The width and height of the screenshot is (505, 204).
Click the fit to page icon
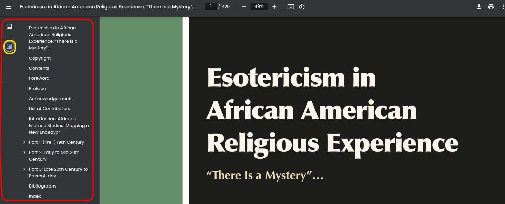291,7
